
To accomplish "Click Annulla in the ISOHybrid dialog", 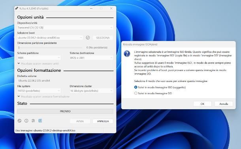I will (224, 104).
